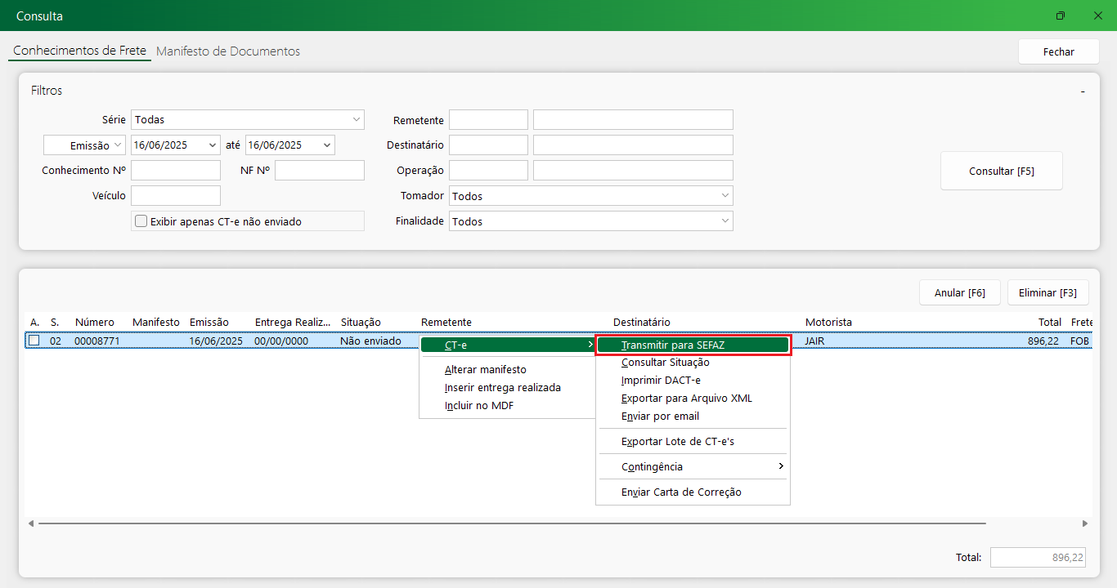Click the grid's Remetente column header

(x=446, y=323)
